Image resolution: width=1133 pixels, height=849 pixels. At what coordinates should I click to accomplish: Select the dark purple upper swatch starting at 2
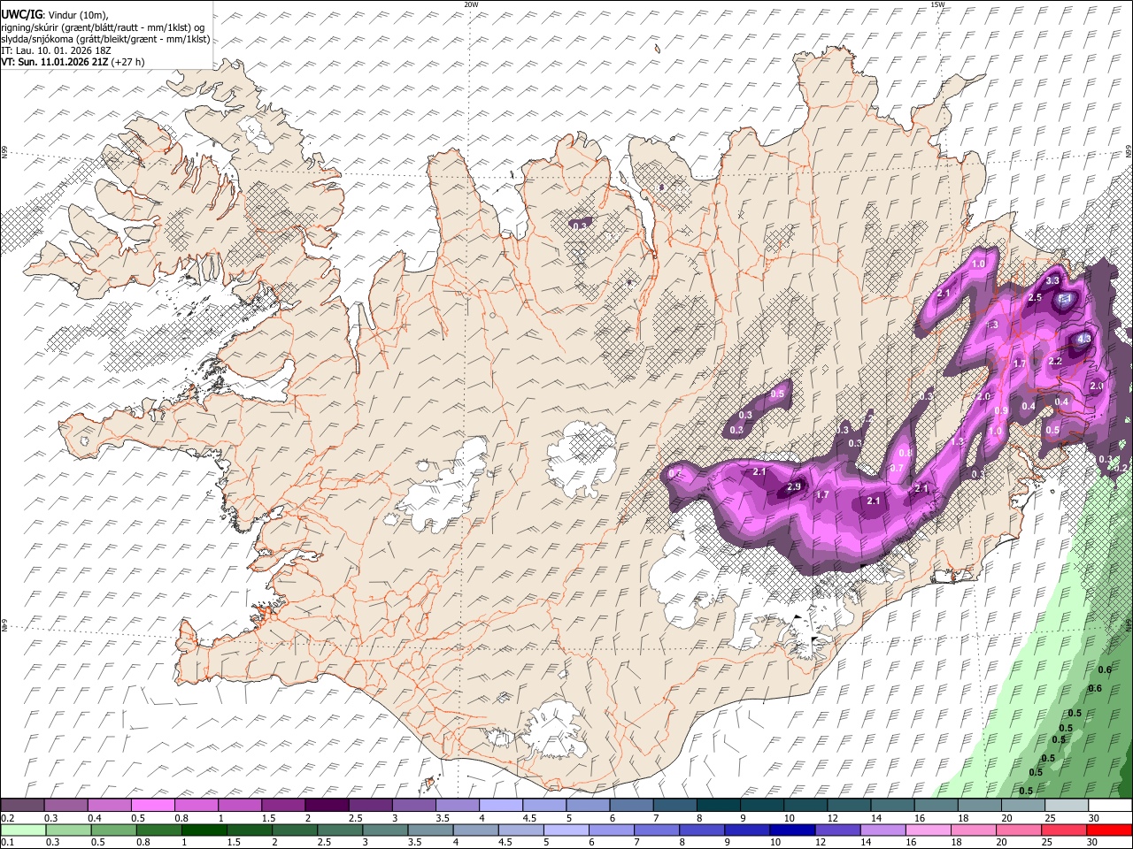pos(326,806)
